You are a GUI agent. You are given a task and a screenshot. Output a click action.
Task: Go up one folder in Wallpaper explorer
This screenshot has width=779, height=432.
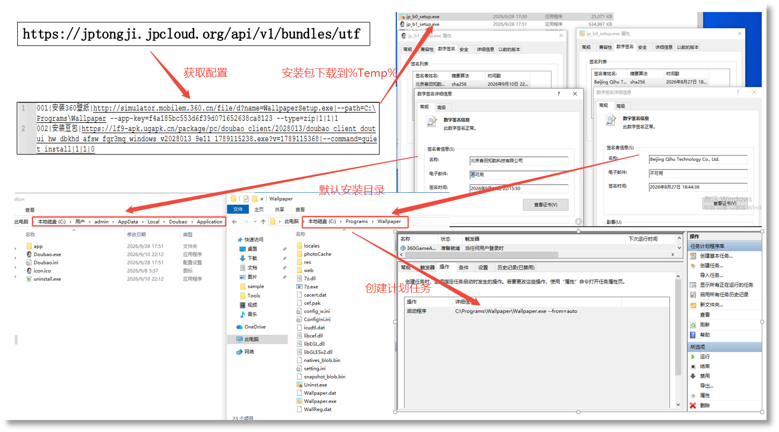pos(263,221)
